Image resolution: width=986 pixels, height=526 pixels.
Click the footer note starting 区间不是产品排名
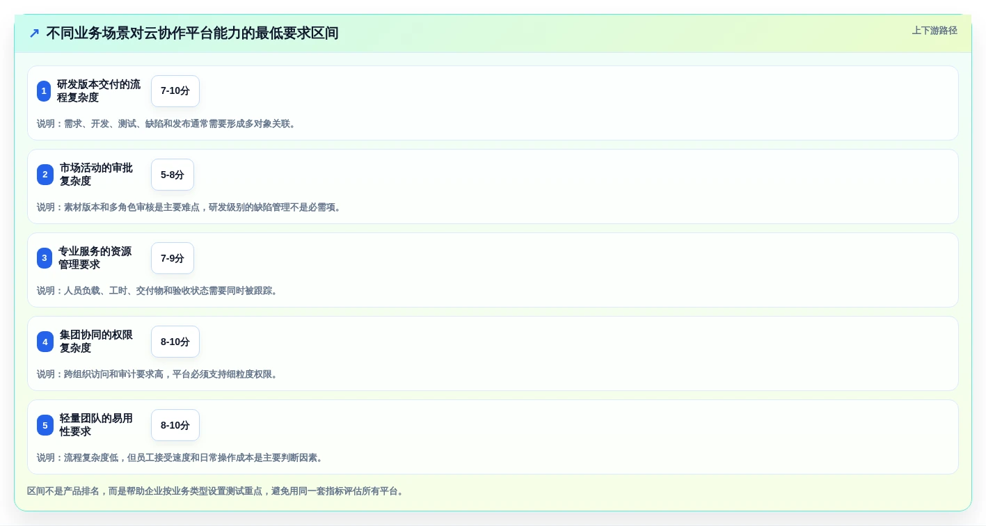point(217,491)
